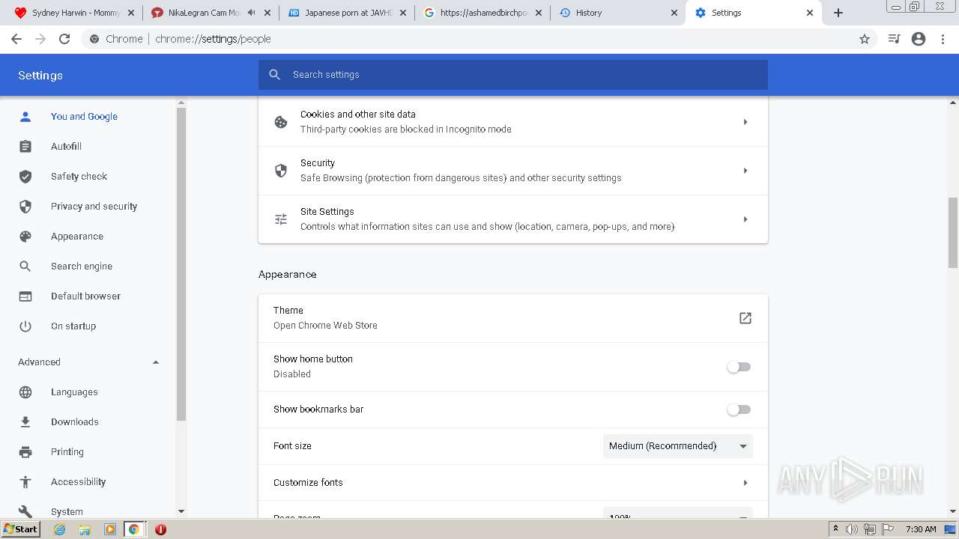Launch Internet Explorer from the taskbar

click(60, 529)
